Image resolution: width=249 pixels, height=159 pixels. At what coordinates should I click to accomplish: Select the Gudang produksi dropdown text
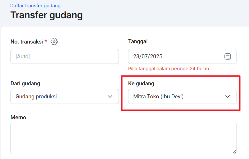click(x=36, y=97)
